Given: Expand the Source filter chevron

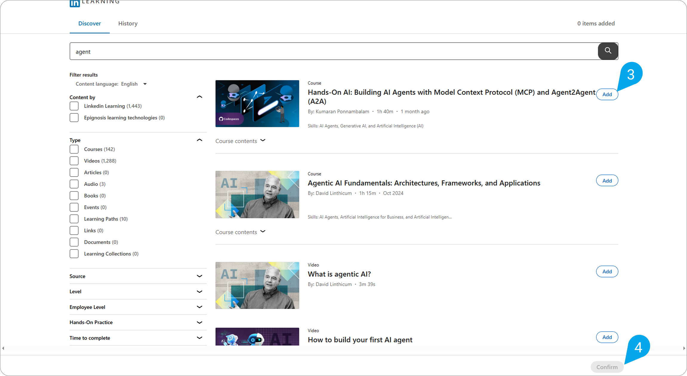Looking at the screenshot, I should pyautogui.click(x=199, y=276).
